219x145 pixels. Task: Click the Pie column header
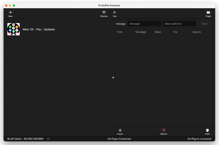point(175,32)
